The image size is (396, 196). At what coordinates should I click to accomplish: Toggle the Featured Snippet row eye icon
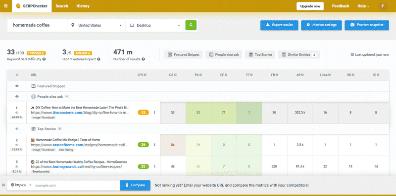click(x=17, y=86)
